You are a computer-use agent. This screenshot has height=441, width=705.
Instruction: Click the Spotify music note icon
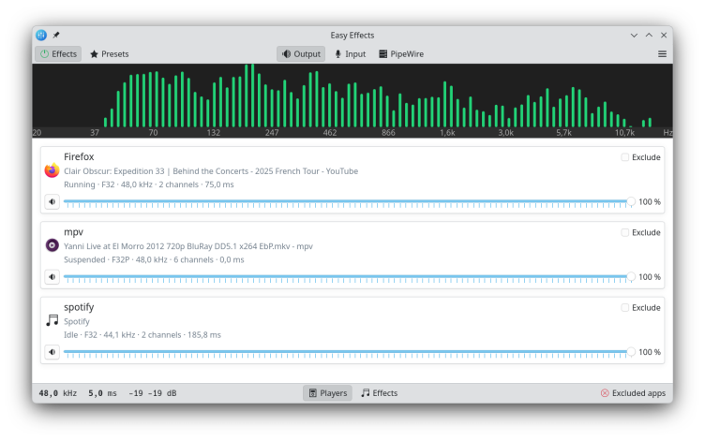click(52, 320)
